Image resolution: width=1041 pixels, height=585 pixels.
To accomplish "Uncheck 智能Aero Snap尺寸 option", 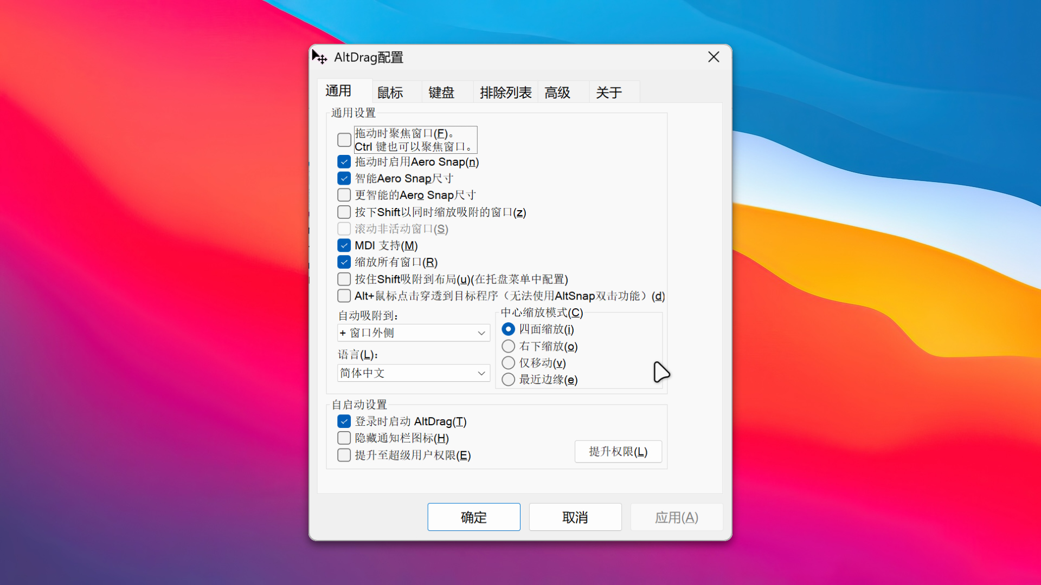I will [x=344, y=178].
